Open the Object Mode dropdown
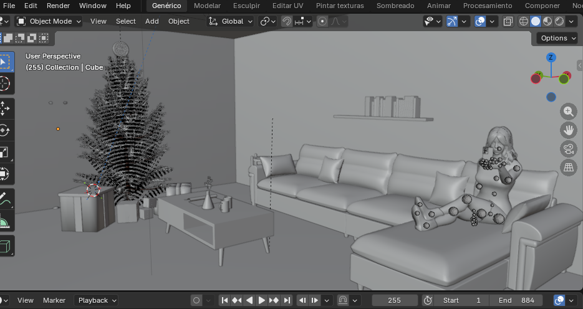This screenshot has height=309, width=583. tap(49, 21)
